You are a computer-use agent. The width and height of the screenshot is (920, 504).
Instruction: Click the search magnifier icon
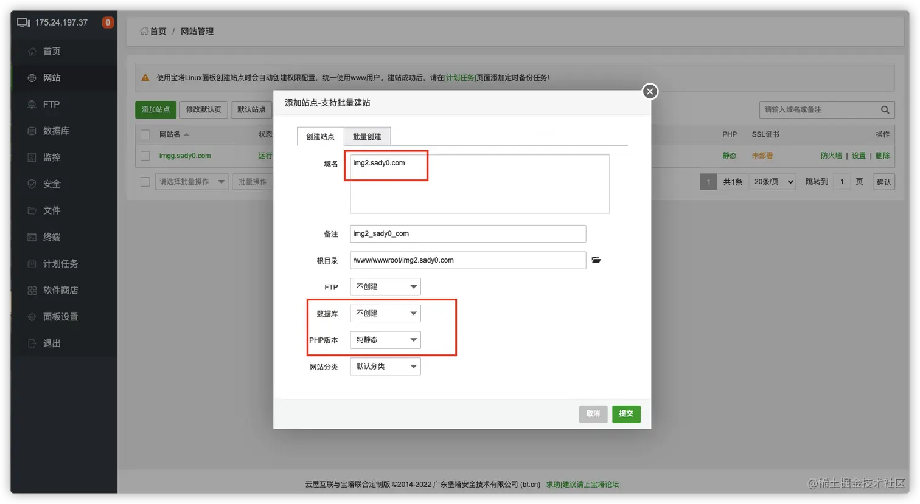885,109
